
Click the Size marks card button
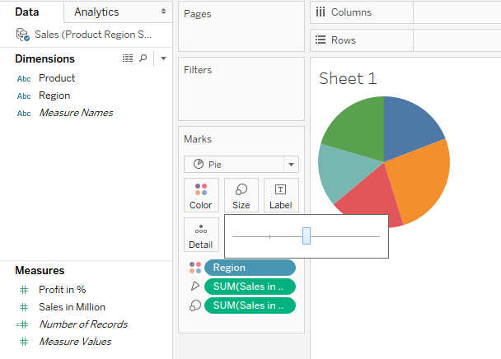pos(241,195)
